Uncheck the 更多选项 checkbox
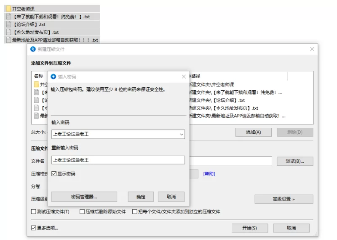 point(34,228)
